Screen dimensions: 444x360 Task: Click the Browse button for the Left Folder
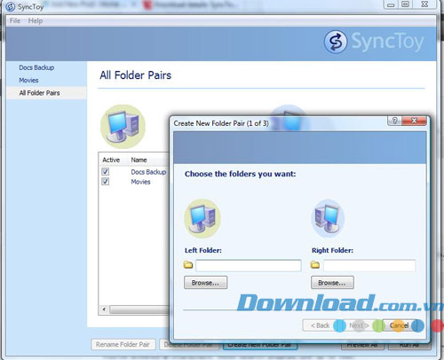click(205, 283)
